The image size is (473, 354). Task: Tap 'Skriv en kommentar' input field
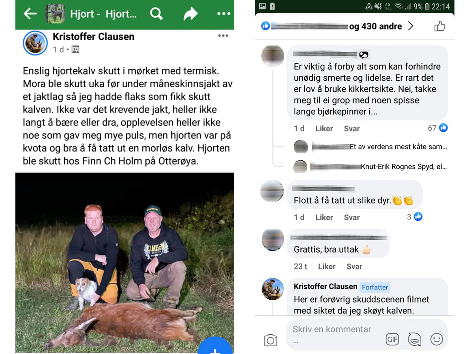pyautogui.click(x=335, y=334)
